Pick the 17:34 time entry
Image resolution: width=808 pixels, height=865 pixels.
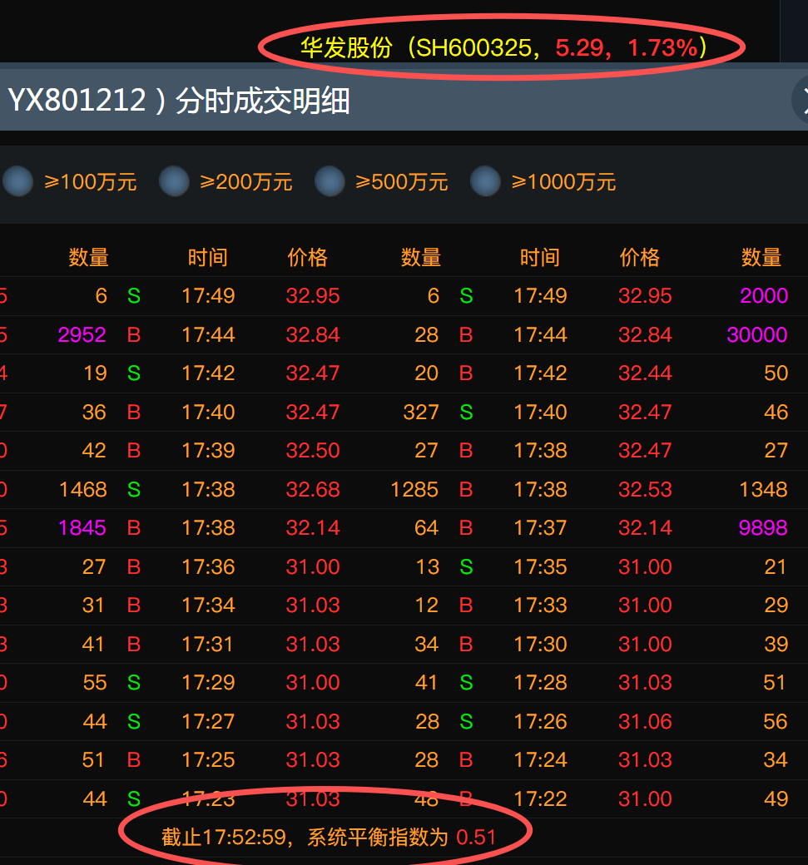pos(208,605)
